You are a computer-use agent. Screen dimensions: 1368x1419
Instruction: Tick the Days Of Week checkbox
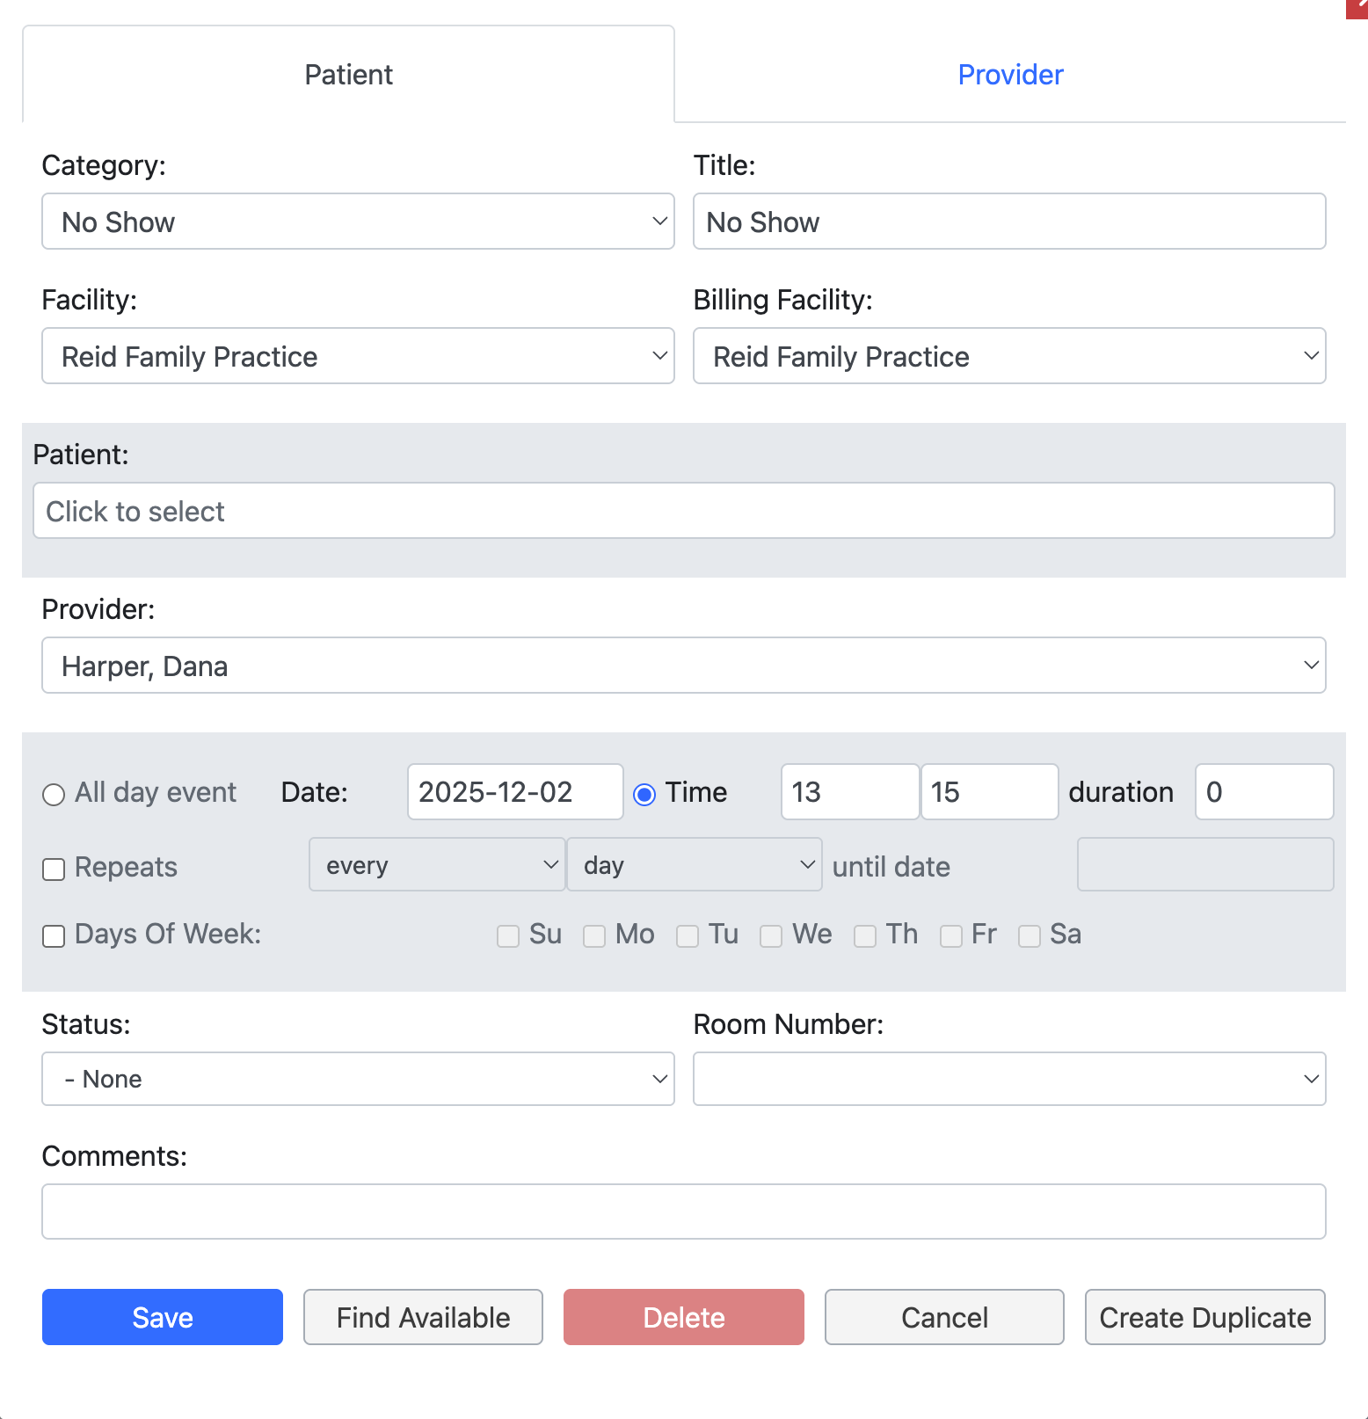[x=54, y=936]
